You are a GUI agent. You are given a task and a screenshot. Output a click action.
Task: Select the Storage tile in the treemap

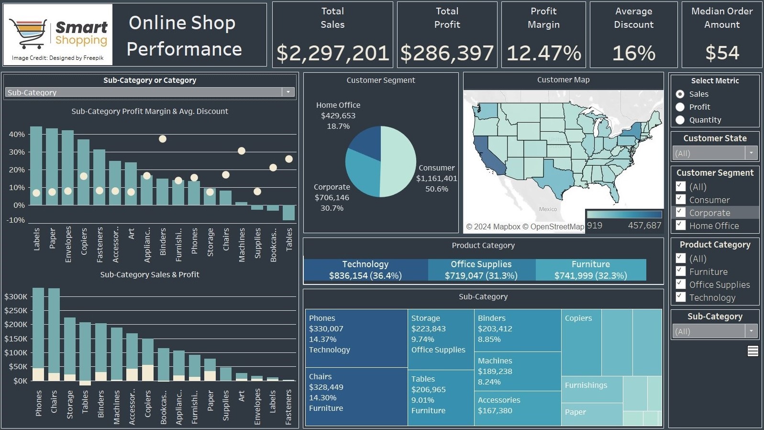point(441,339)
